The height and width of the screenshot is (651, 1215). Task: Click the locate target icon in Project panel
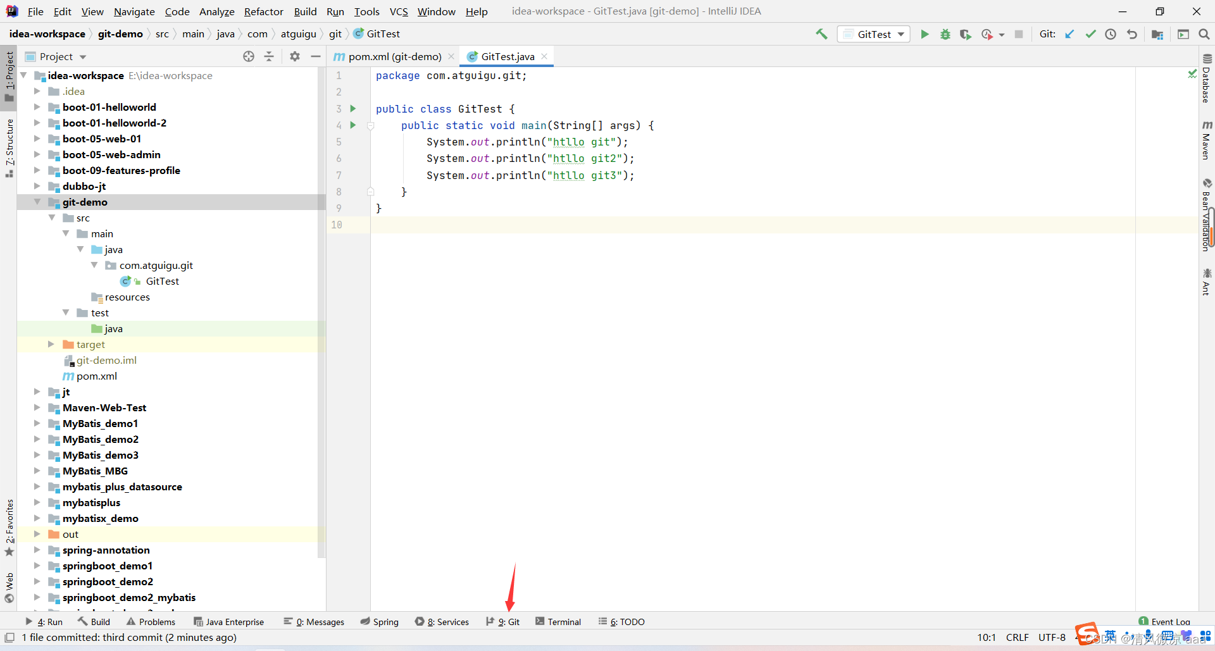[249, 56]
